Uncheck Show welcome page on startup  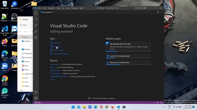(x=89, y=98)
